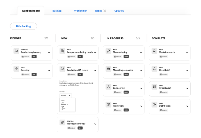Screen dimensions: 201x138
Task: Open the Working on tab
Action: click(x=81, y=11)
